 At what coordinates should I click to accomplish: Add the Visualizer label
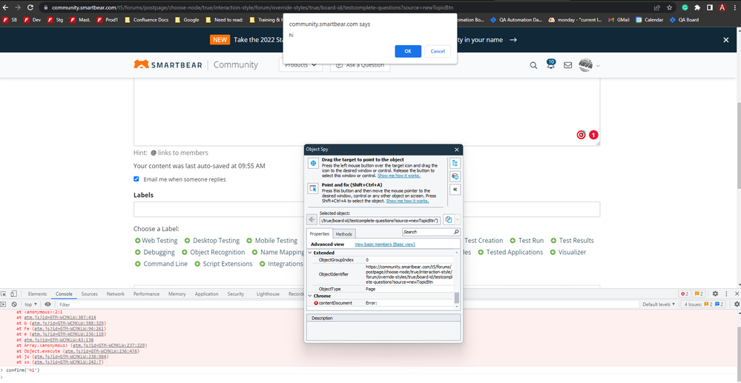pos(568,252)
